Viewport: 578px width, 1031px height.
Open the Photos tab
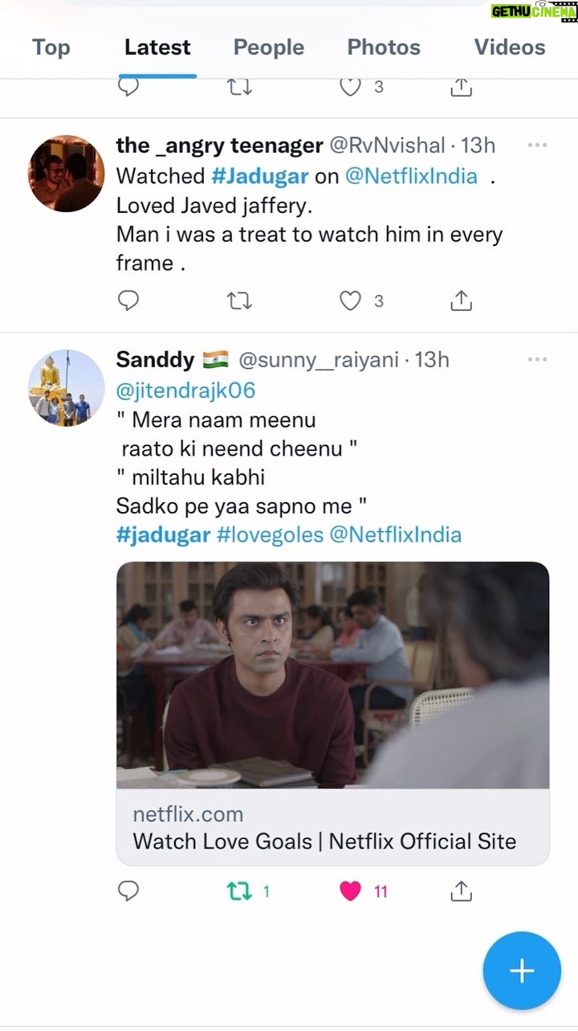coord(384,47)
